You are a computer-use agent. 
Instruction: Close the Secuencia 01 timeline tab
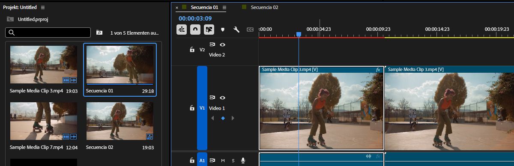pos(177,8)
